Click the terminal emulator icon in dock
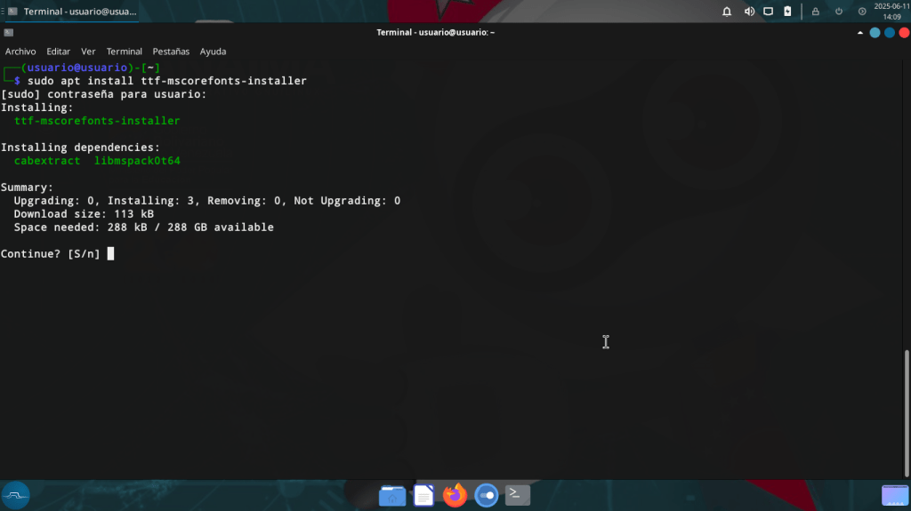Screen dimensions: 911x511 [518, 495]
